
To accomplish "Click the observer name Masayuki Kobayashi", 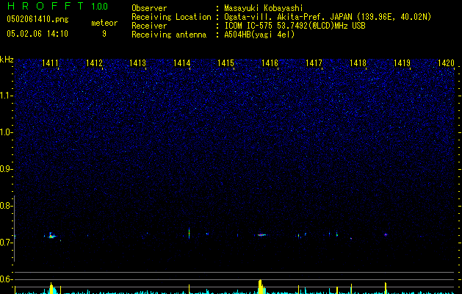I will (264, 8).
